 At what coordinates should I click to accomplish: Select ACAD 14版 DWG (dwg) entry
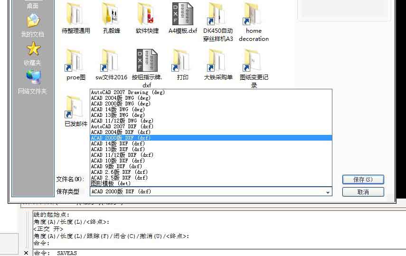pos(118,109)
